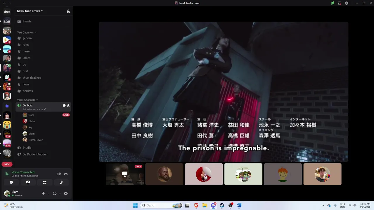
Task: Open the pc text channel
Action: (x=43, y=64)
